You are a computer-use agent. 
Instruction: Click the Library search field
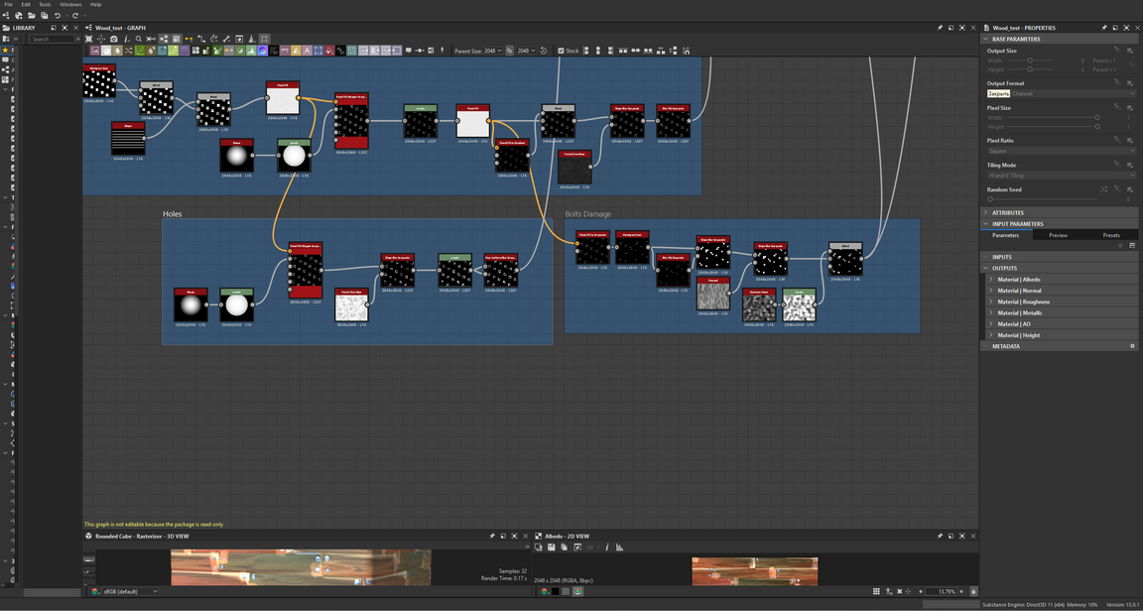[50, 39]
